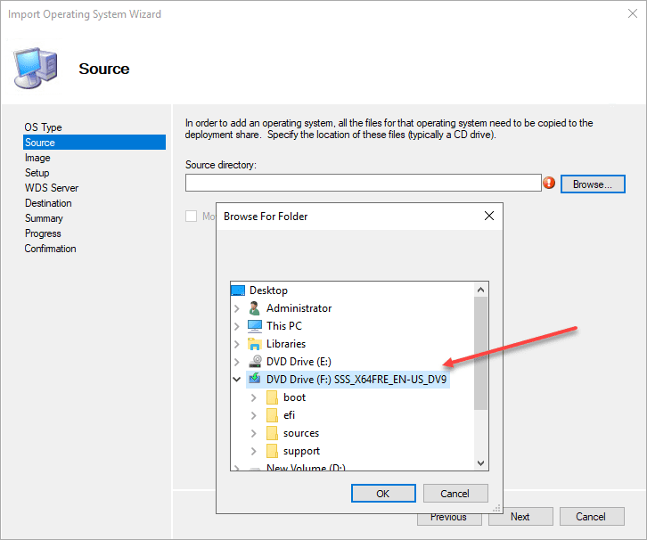Confirm folder selection with OK

tap(383, 494)
